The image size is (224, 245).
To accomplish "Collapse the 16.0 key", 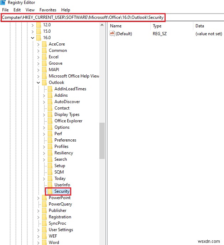I will (x=32, y=38).
